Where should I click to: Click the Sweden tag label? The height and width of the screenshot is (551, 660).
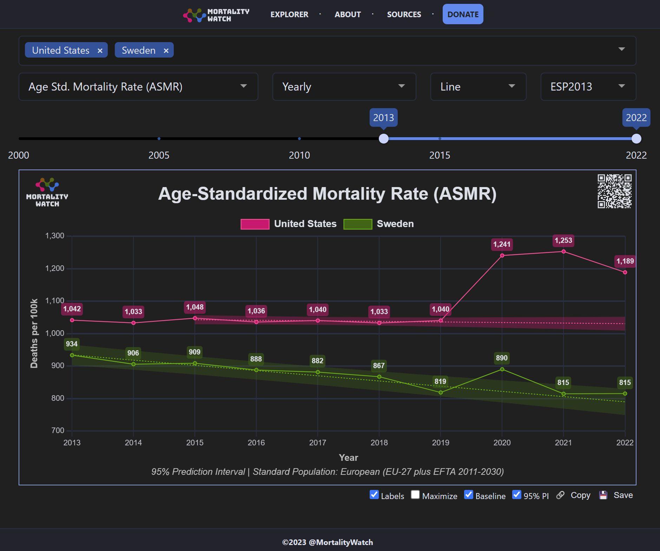point(139,51)
